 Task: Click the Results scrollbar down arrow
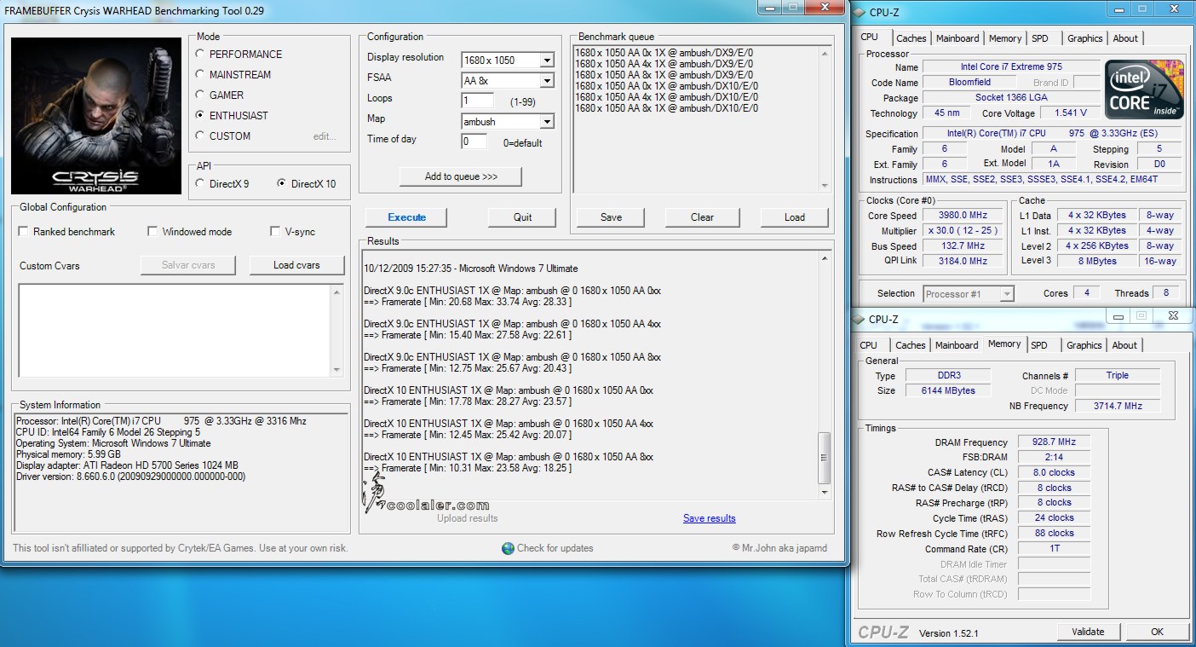pyautogui.click(x=824, y=492)
